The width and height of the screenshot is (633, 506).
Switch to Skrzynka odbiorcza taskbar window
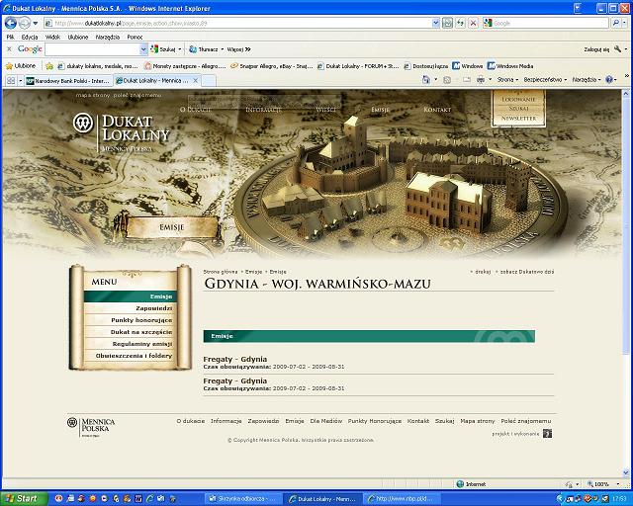pyautogui.click(x=242, y=499)
